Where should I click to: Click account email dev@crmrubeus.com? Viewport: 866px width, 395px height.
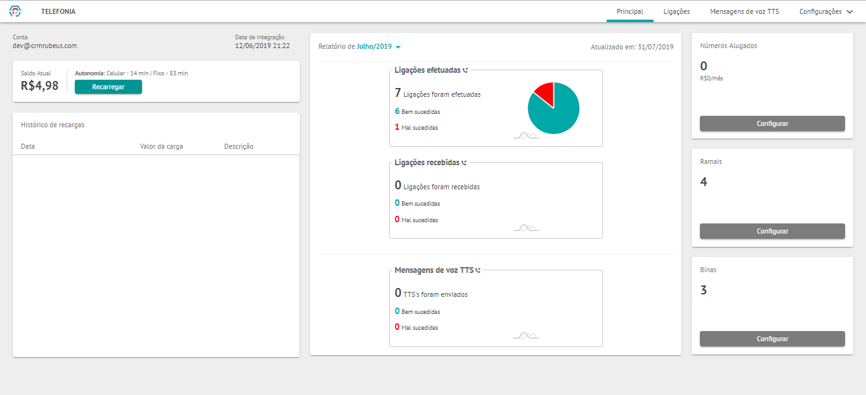pyautogui.click(x=44, y=46)
